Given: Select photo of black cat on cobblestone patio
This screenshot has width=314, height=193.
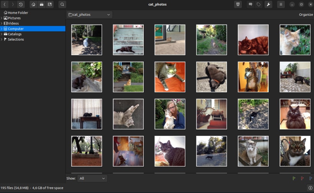Looking at the screenshot, I should click(295, 77).
